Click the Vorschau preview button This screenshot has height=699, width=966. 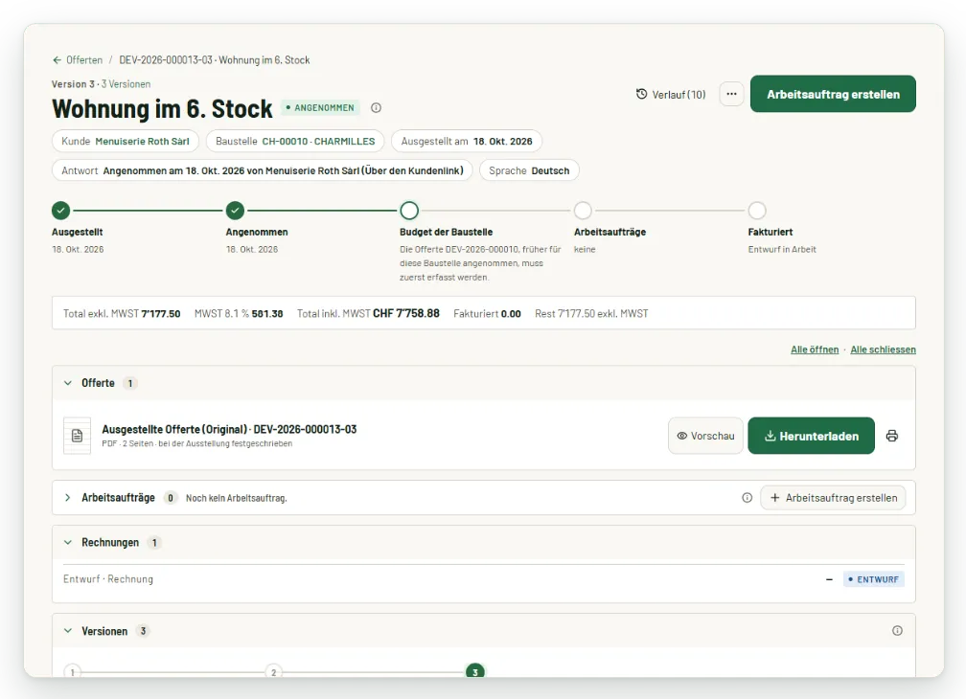705,436
